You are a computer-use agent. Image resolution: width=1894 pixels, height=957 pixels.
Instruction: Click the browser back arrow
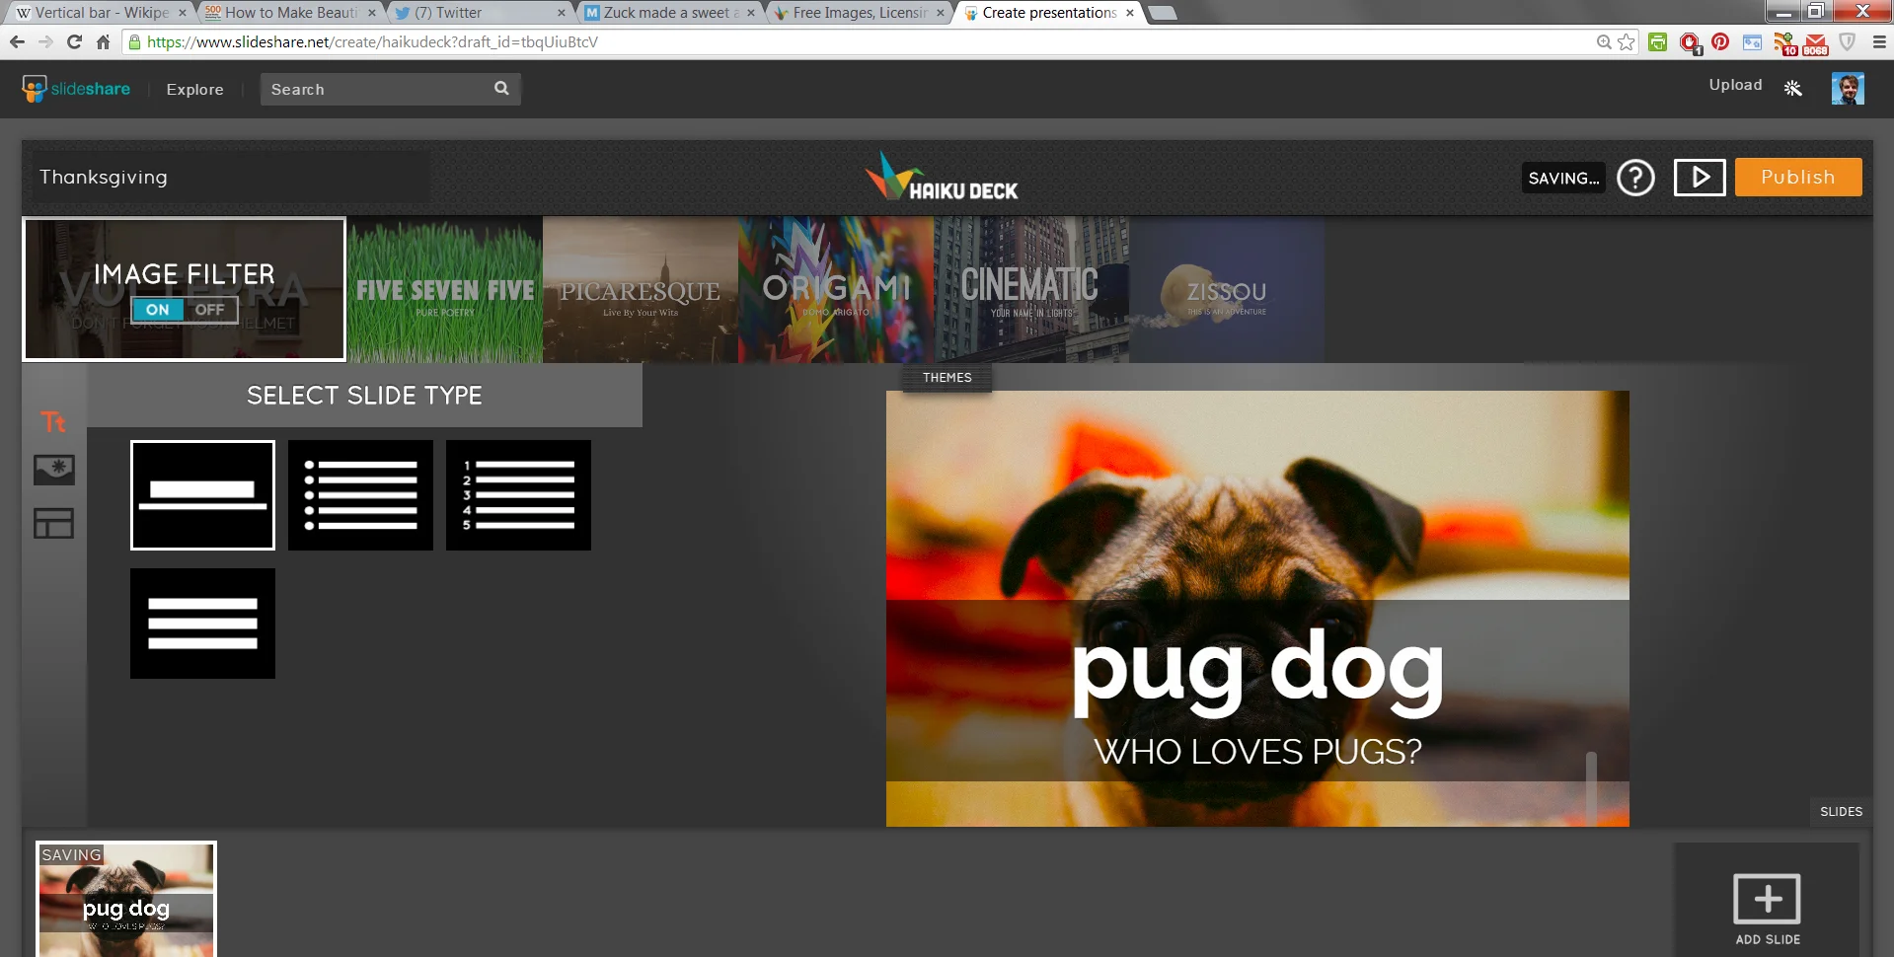(x=17, y=41)
